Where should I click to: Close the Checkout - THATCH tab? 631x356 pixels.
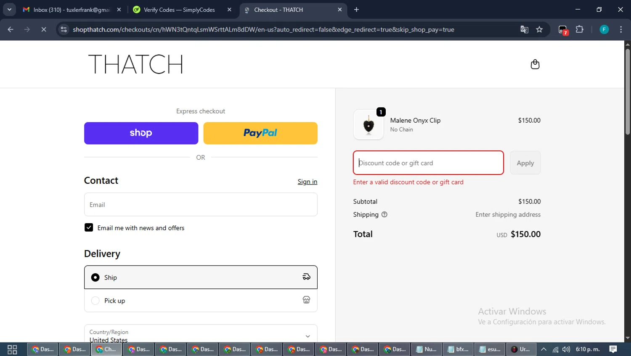pyautogui.click(x=340, y=10)
